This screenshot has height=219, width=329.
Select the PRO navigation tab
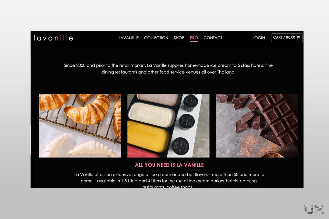point(194,38)
